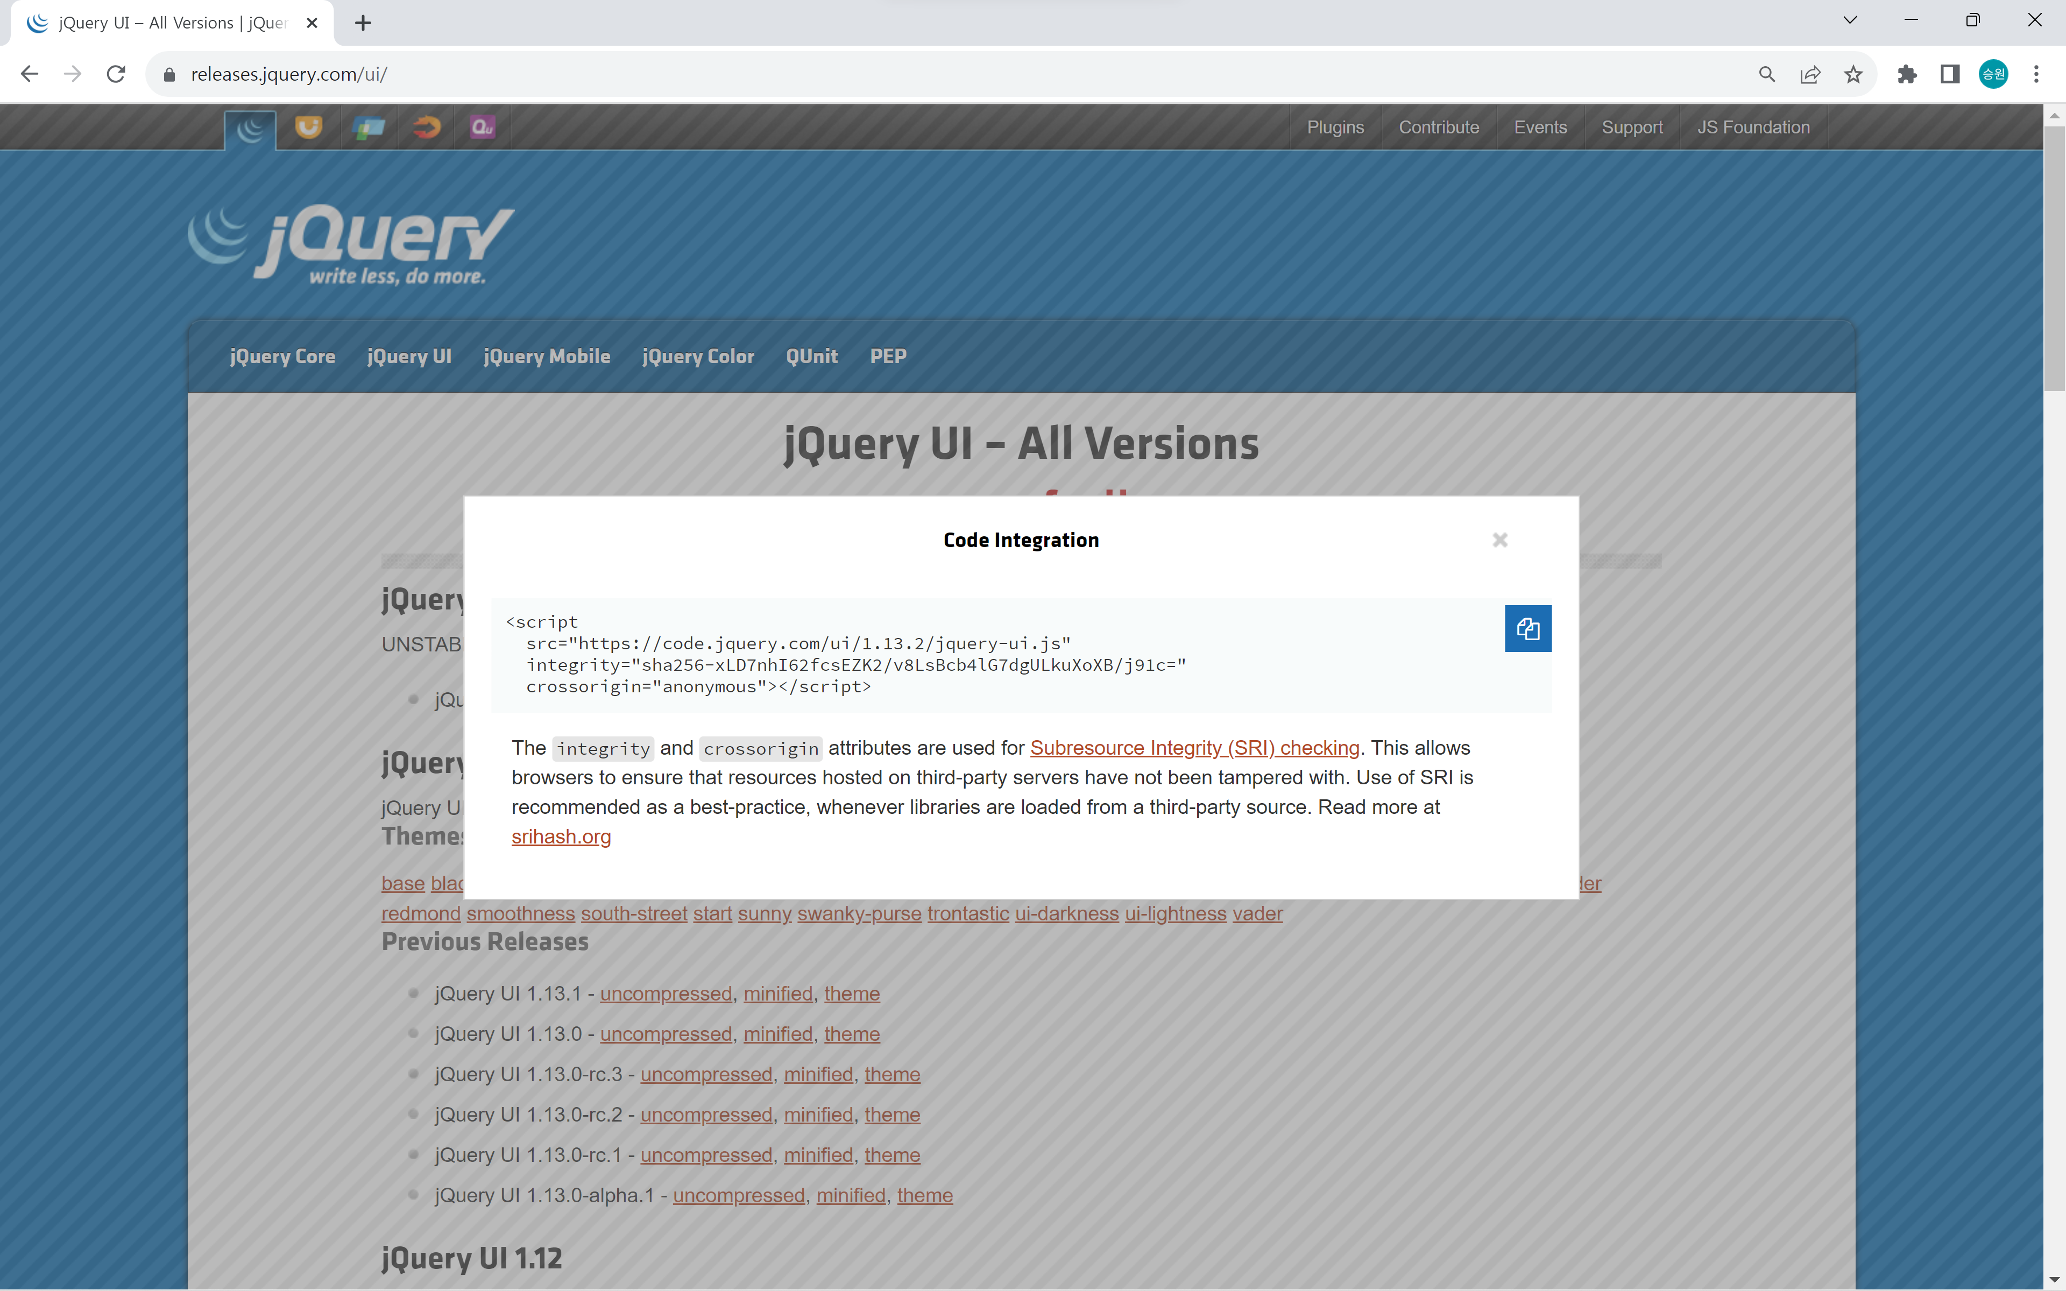The width and height of the screenshot is (2066, 1291).
Task: Open the vader theme link
Action: 1257,913
